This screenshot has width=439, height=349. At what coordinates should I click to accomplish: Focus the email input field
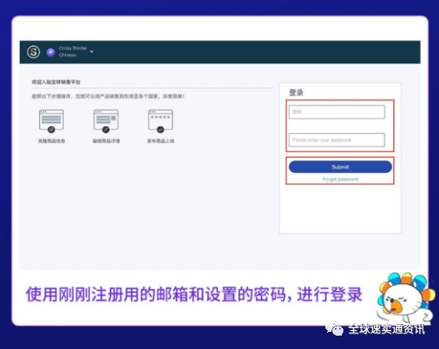(337, 112)
